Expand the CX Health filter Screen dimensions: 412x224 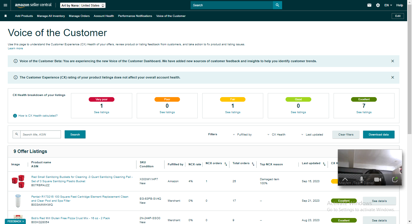pos(276,135)
